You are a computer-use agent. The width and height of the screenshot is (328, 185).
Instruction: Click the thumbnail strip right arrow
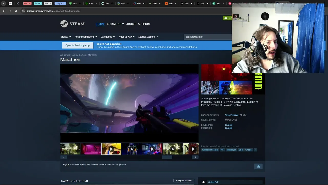coord(195,157)
